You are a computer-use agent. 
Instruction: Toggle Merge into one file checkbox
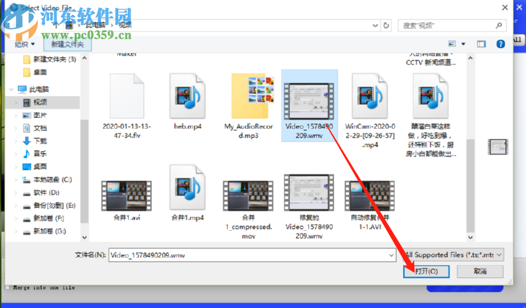pyautogui.click(x=7, y=288)
